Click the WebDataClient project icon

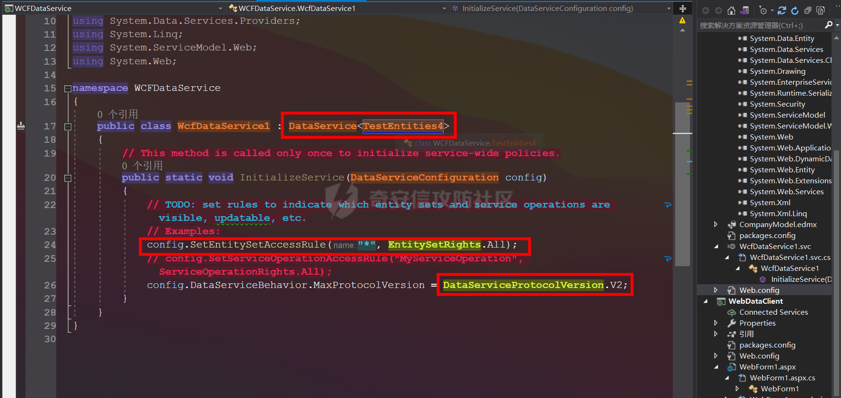pyautogui.click(x=721, y=301)
